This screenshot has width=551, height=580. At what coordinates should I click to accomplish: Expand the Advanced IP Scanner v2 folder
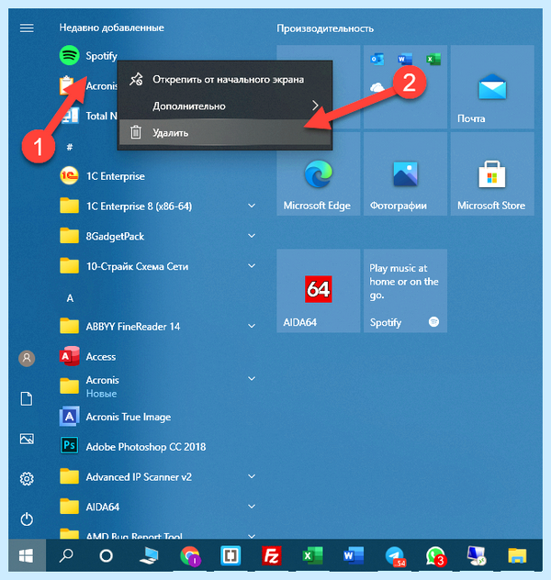(x=252, y=476)
